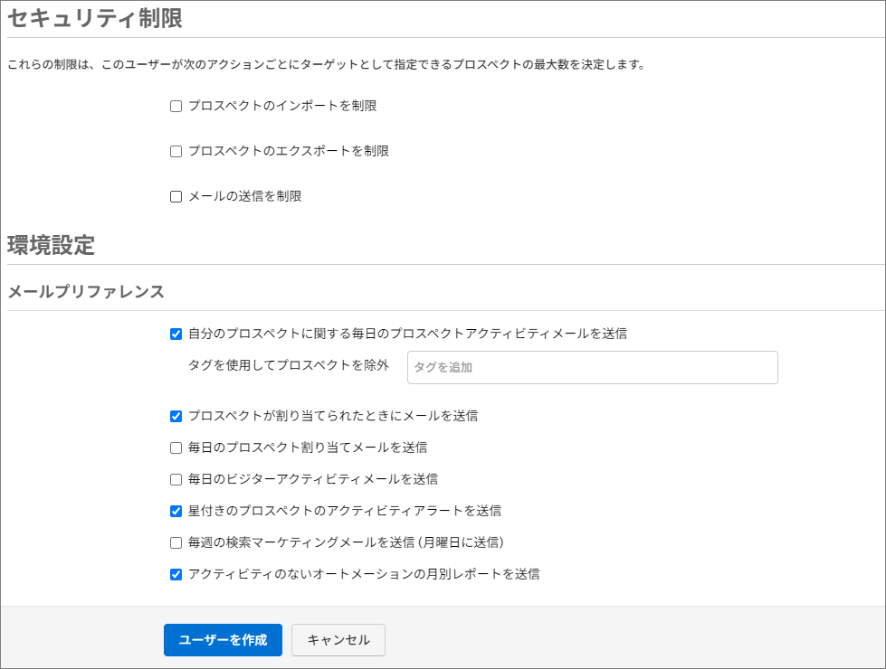Check the プロスペクトのエクスポートを制限 box
Viewport: 886px width, 669px height.
(x=176, y=152)
